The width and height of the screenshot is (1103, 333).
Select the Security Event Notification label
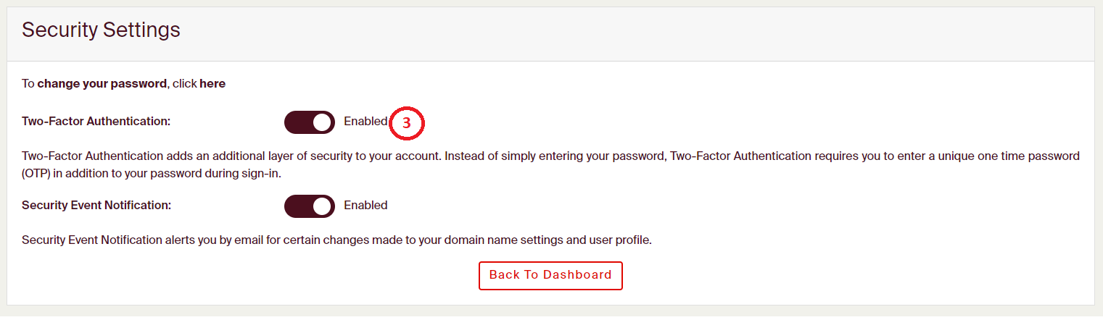96,206
